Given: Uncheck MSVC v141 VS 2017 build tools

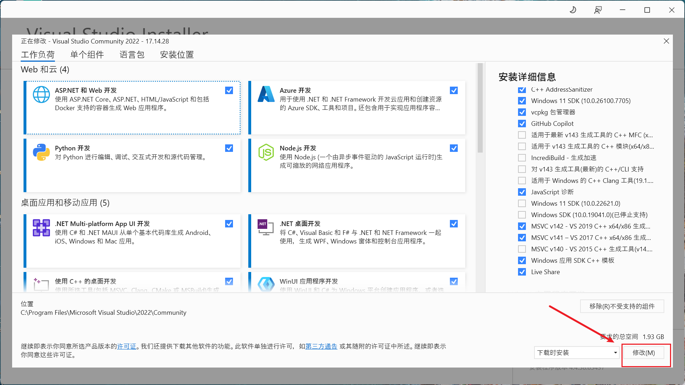Looking at the screenshot, I should click(x=522, y=238).
